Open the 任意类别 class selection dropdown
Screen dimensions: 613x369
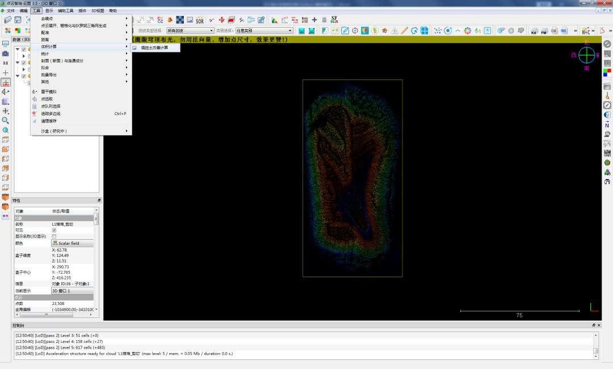click(264, 31)
